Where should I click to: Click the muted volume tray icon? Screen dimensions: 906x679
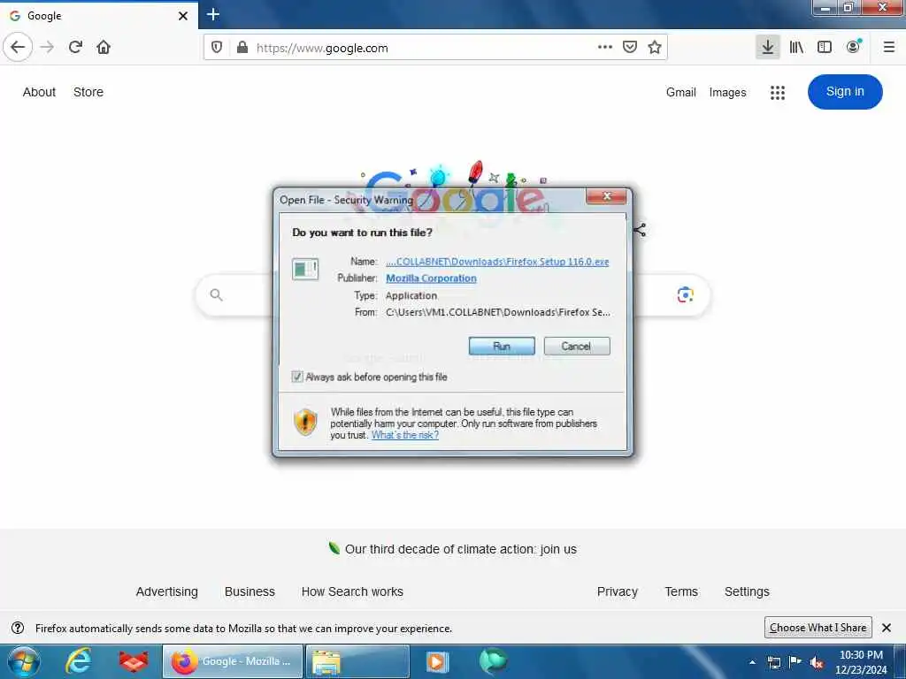(x=817, y=663)
